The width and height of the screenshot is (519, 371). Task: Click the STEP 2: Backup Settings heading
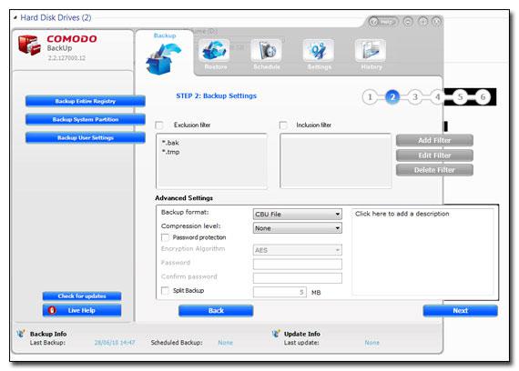pyautogui.click(x=216, y=95)
